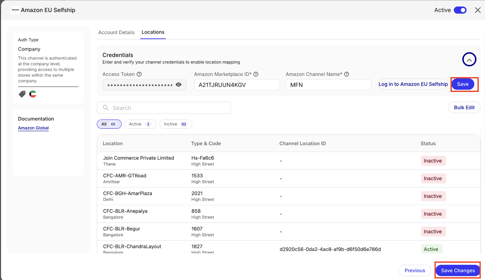Viewport: 485px width, 280px height.
Task: Click the Save Changes button
Action: (457, 270)
